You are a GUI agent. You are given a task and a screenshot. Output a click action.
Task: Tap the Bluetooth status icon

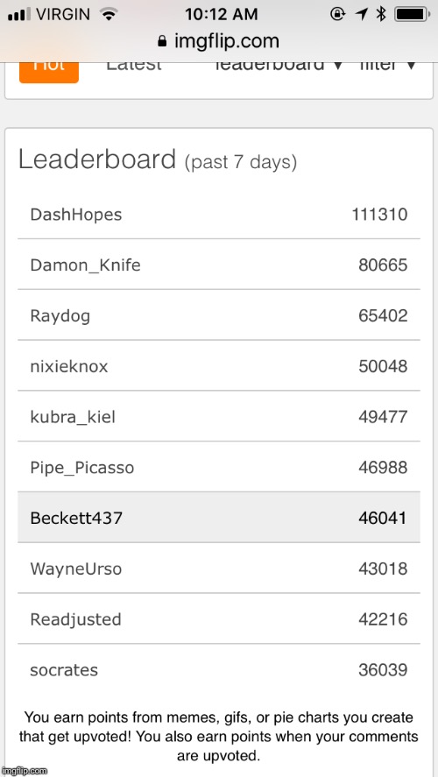(380, 14)
